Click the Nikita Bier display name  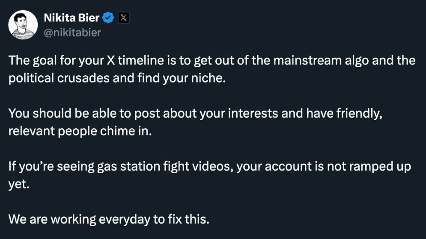(x=71, y=18)
